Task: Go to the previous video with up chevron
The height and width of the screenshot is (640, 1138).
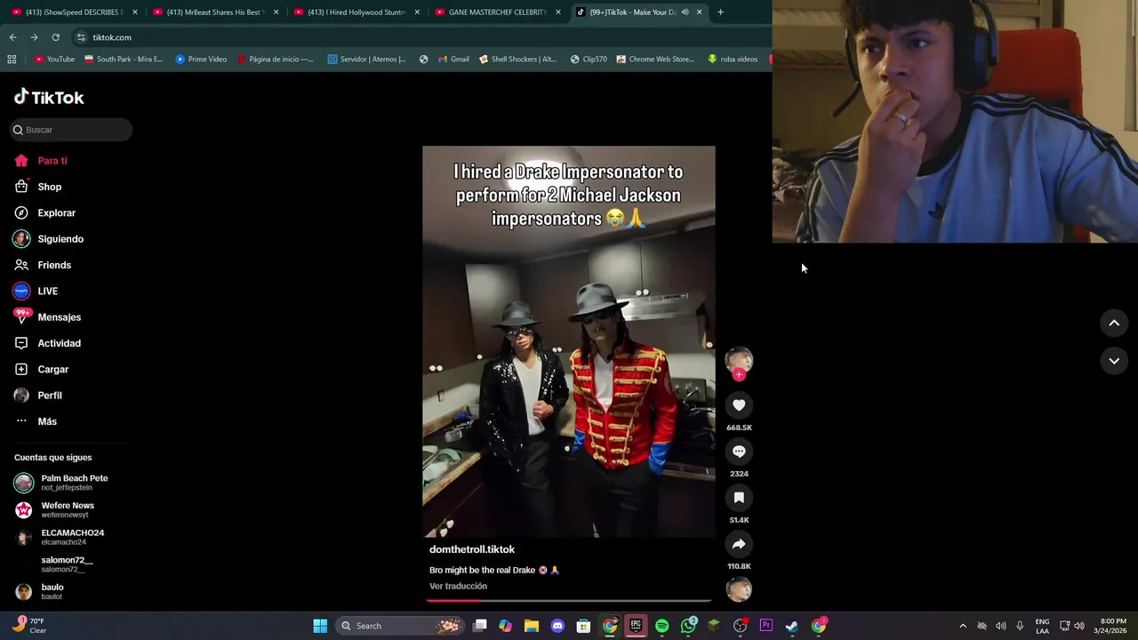Action: click(1114, 324)
